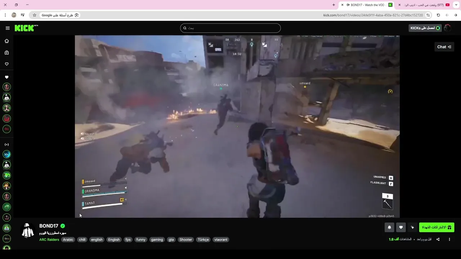
Task: Click the Ask Google chip
Action: click(x=60, y=15)
